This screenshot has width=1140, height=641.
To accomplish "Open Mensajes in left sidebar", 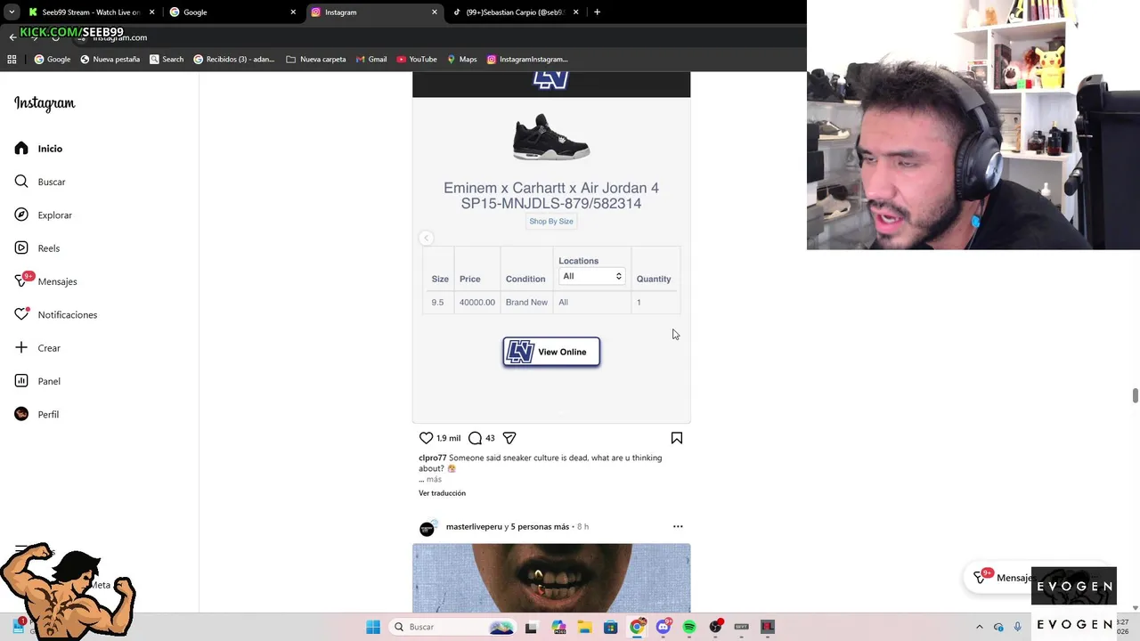I will [x=45, y=281].
